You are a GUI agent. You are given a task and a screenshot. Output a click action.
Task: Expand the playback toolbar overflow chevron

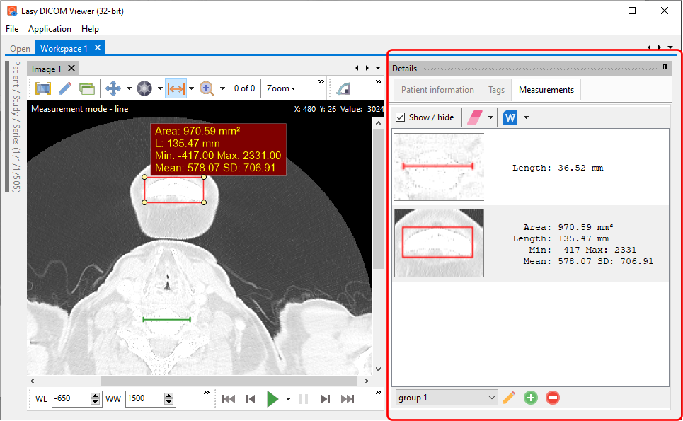[379, 392]
